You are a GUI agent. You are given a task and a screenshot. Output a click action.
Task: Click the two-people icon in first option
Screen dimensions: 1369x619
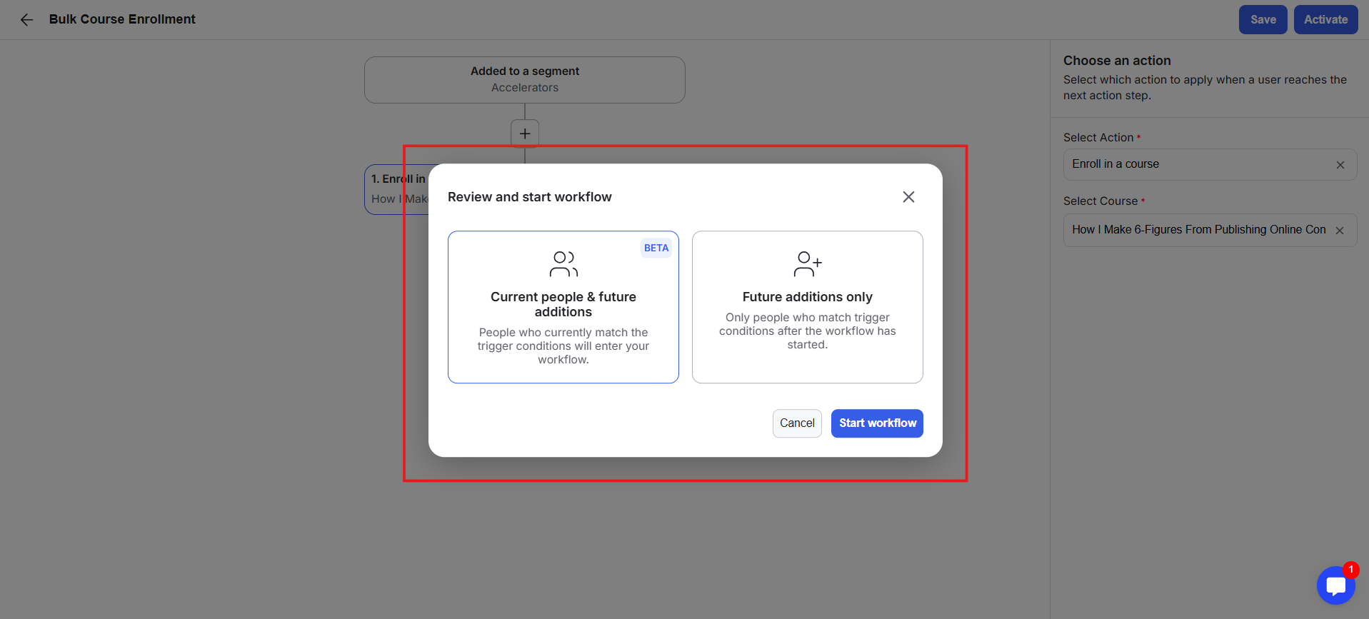point(563,263)
